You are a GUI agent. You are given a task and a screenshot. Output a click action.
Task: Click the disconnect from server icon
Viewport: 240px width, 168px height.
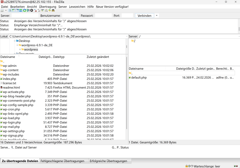(x=35, y=10)
